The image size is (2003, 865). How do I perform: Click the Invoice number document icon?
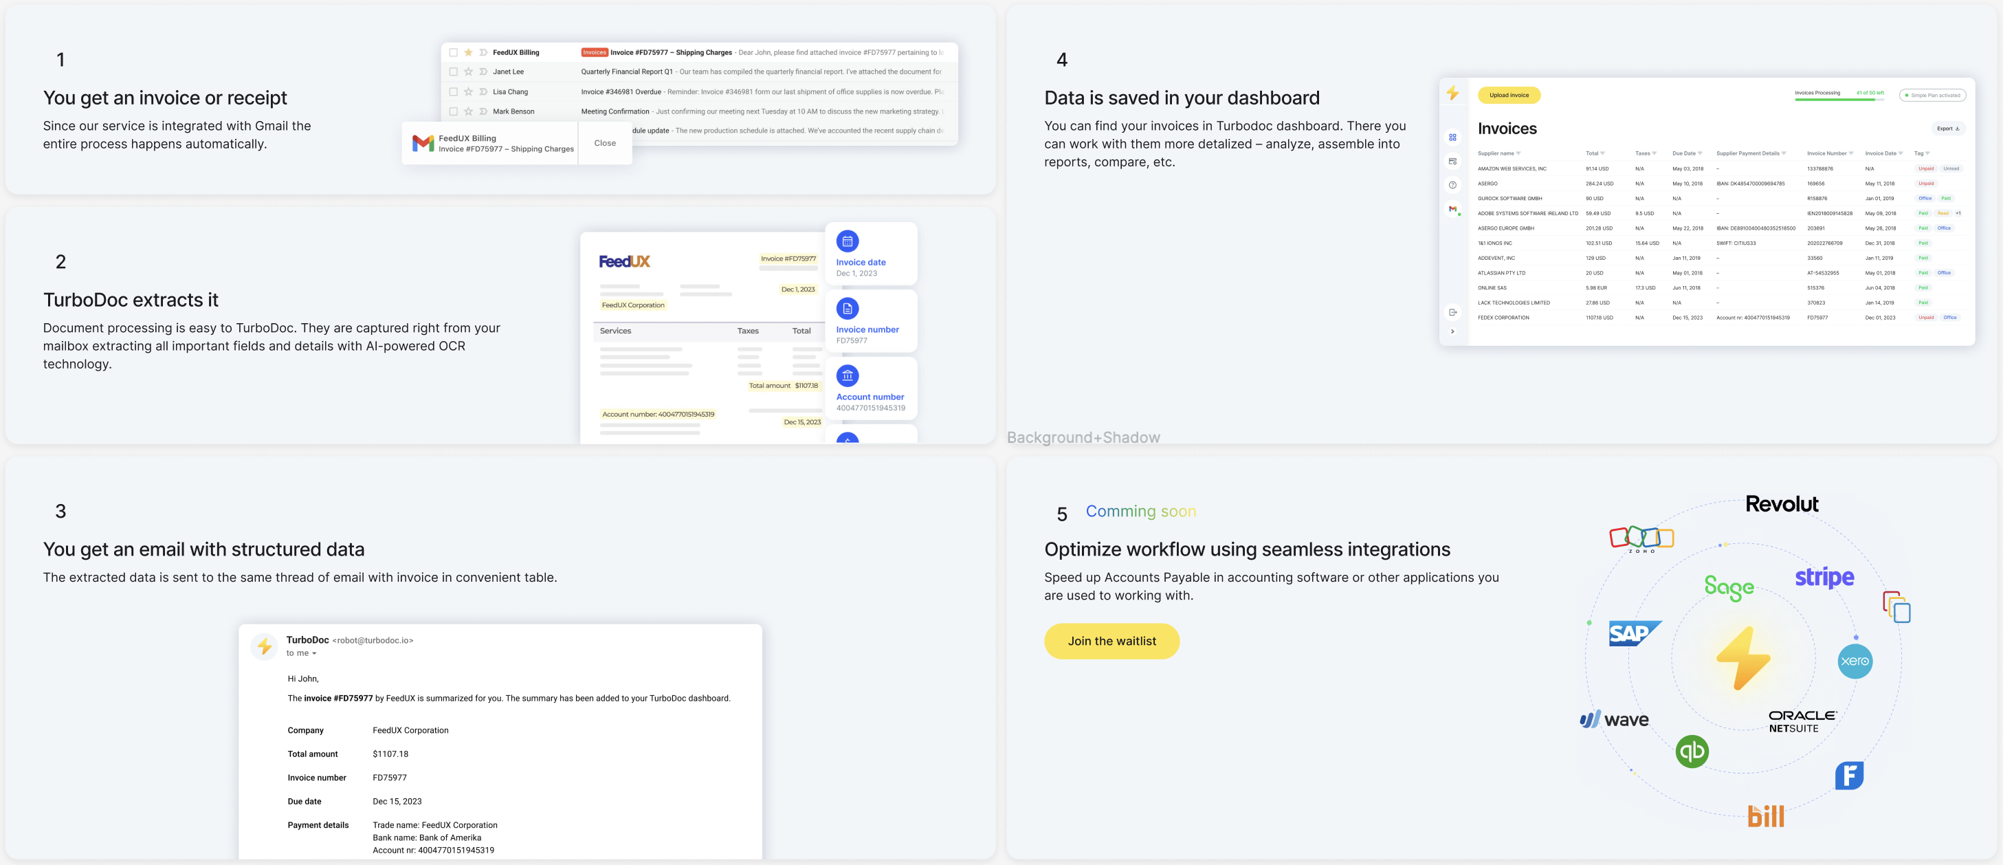tap(847, 309)
